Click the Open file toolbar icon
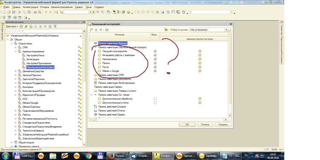This screenshot has height=160, width=320. pyautogui.click(x=9, y=12)
